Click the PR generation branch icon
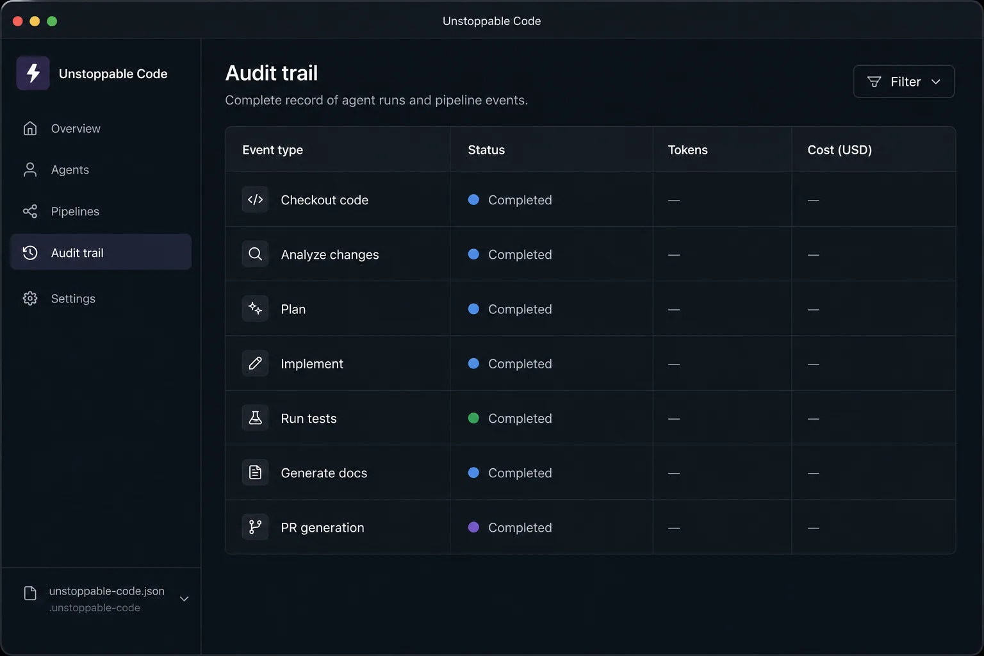The height and width of the screenshot is (656, 984). [255, 527]
